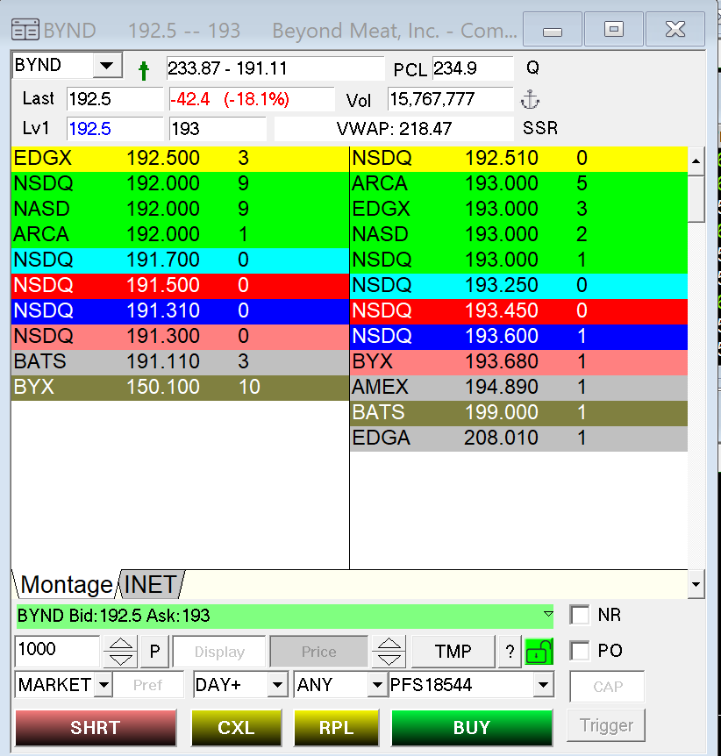Click the P button beside quantity

154,652
